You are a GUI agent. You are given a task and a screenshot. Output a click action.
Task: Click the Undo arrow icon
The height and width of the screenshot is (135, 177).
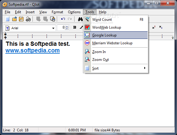point(63,19)
